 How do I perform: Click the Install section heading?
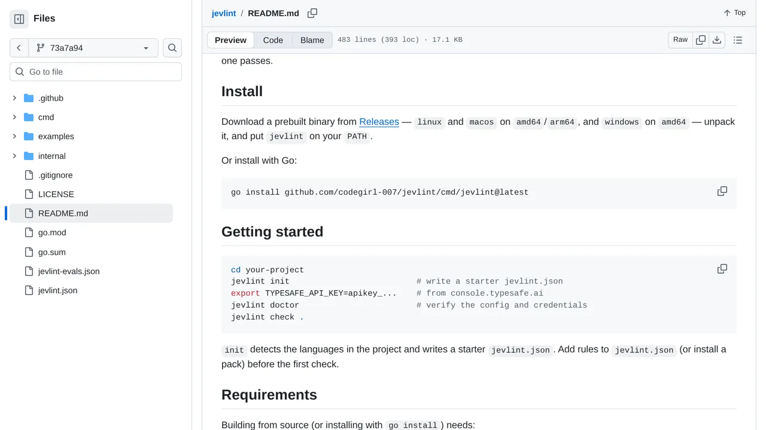tap(242, 91)
